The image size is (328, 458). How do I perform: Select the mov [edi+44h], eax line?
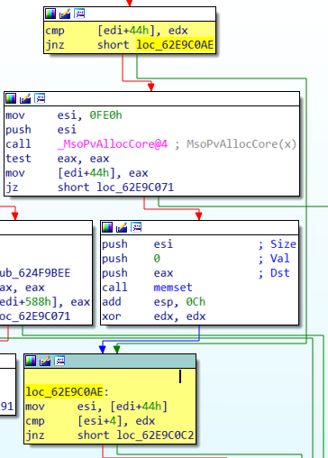(77, 173)
